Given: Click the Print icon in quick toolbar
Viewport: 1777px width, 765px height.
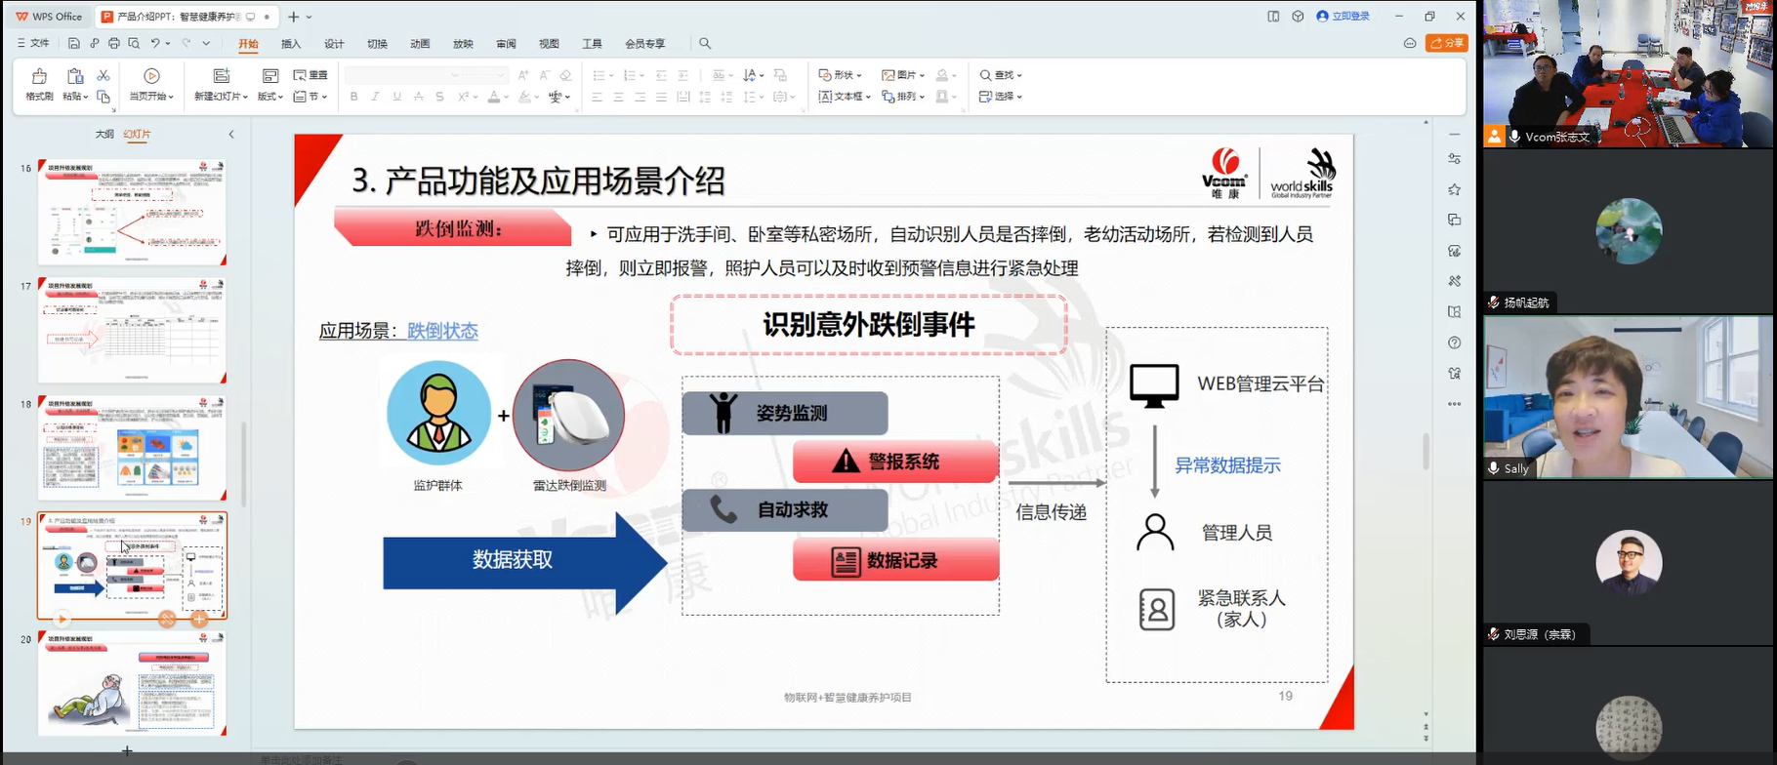Looking at the screenshot, I should (x=114, y=44).
